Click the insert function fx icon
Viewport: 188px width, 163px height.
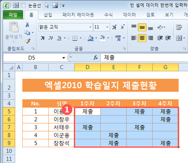pyautogui.click(x=96, y=58)
